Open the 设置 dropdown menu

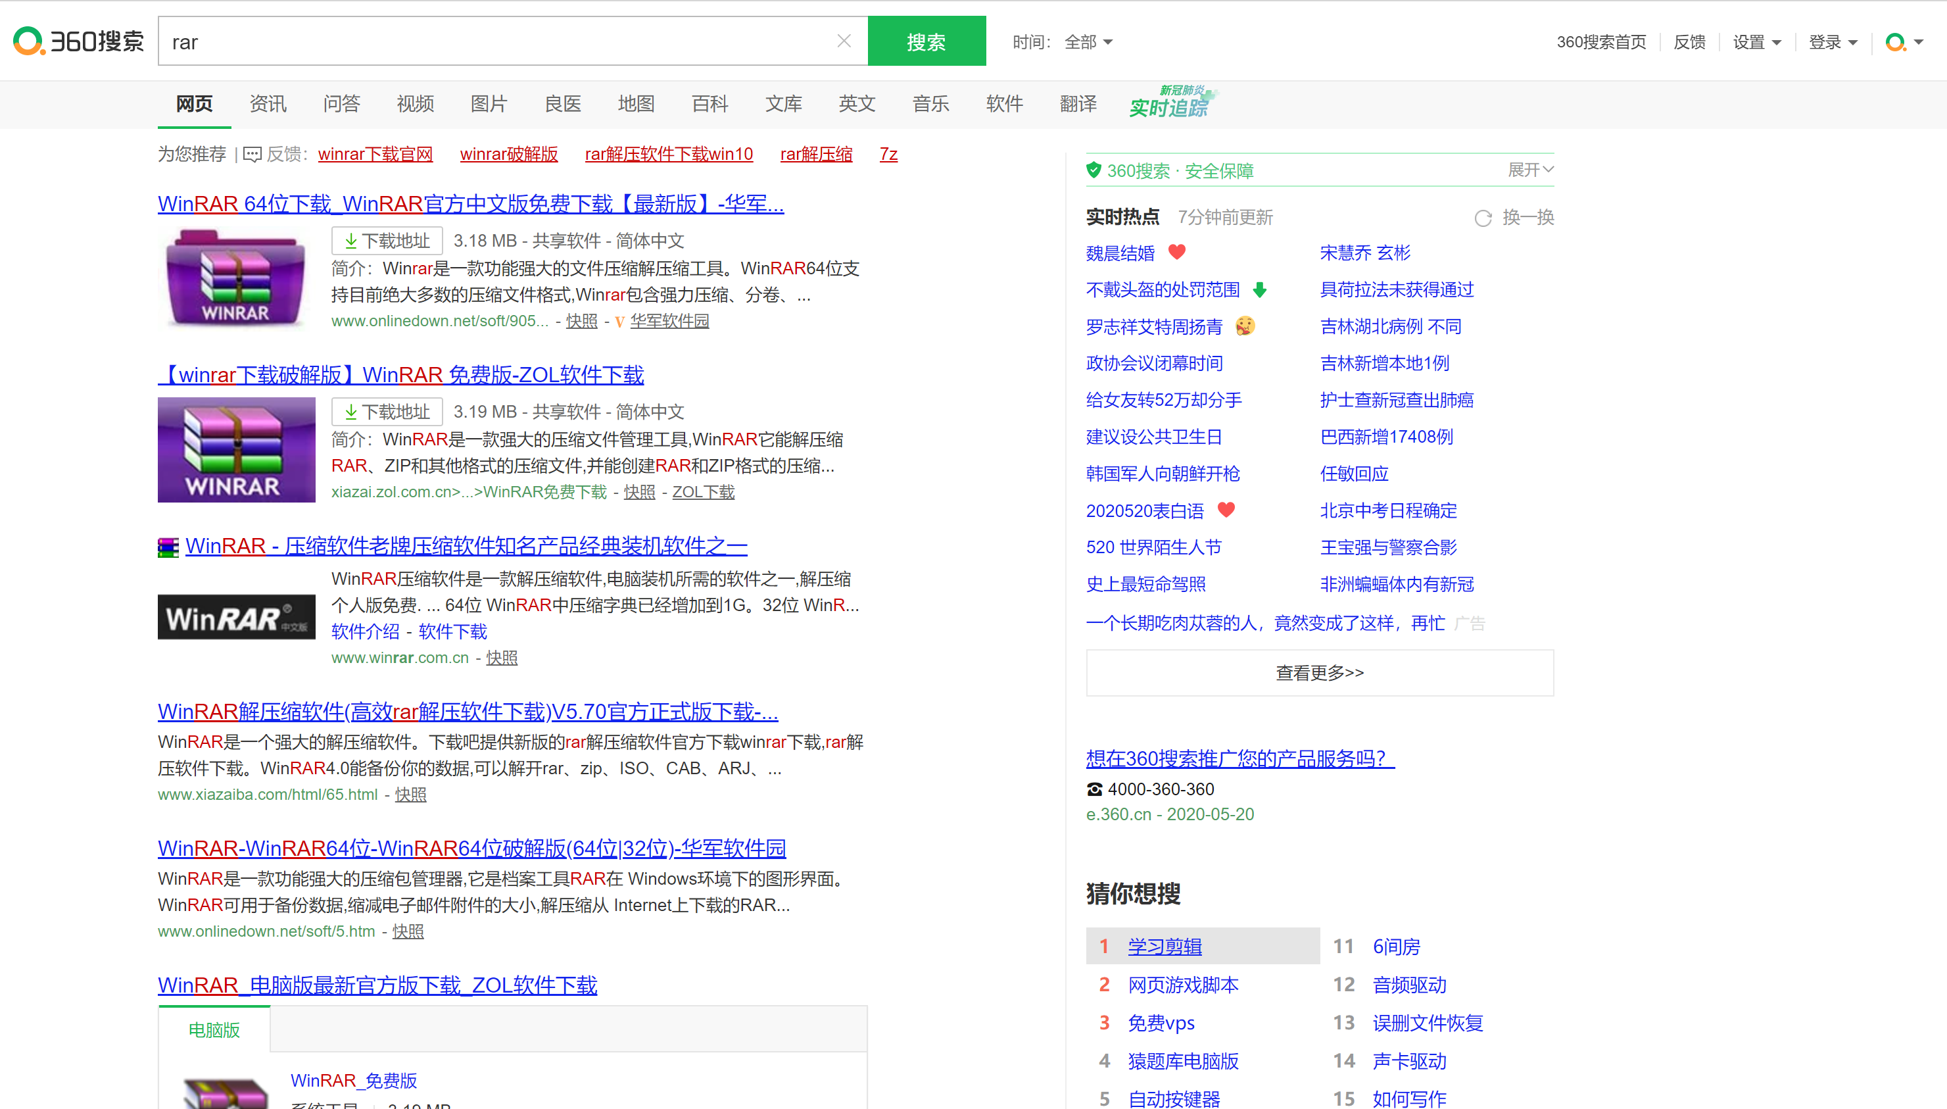(x=1756, y=42)
